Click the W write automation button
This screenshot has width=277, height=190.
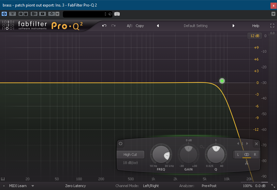coord(26,14)
